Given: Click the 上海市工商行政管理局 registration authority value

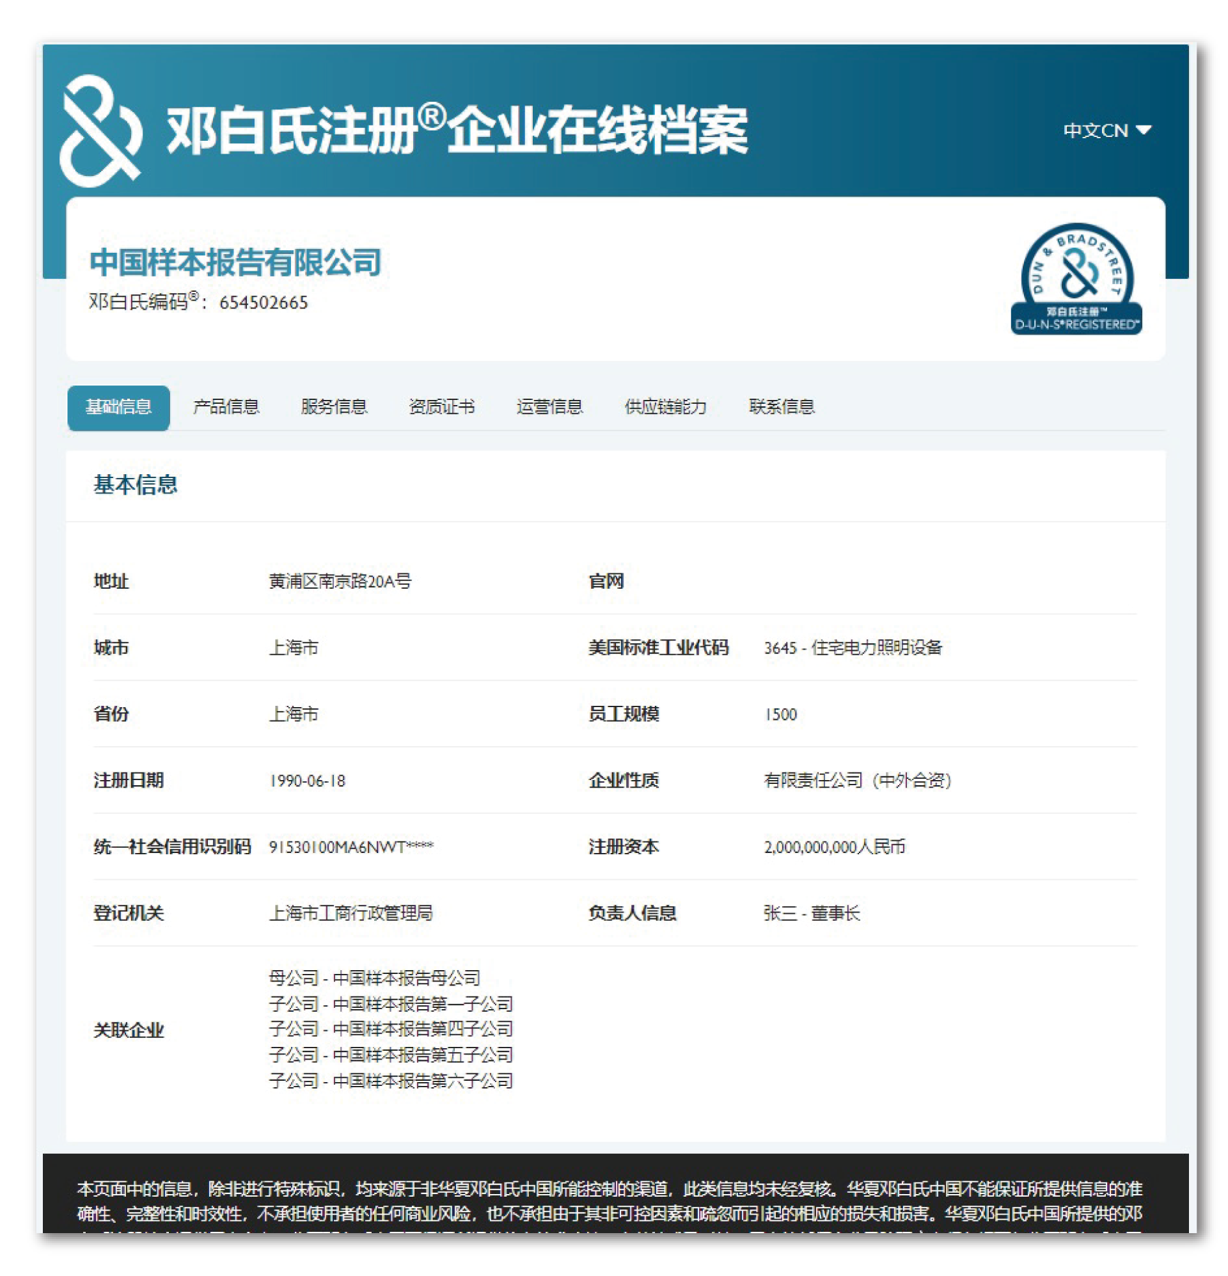Looking at the screenshot, I should coord(350,914).
